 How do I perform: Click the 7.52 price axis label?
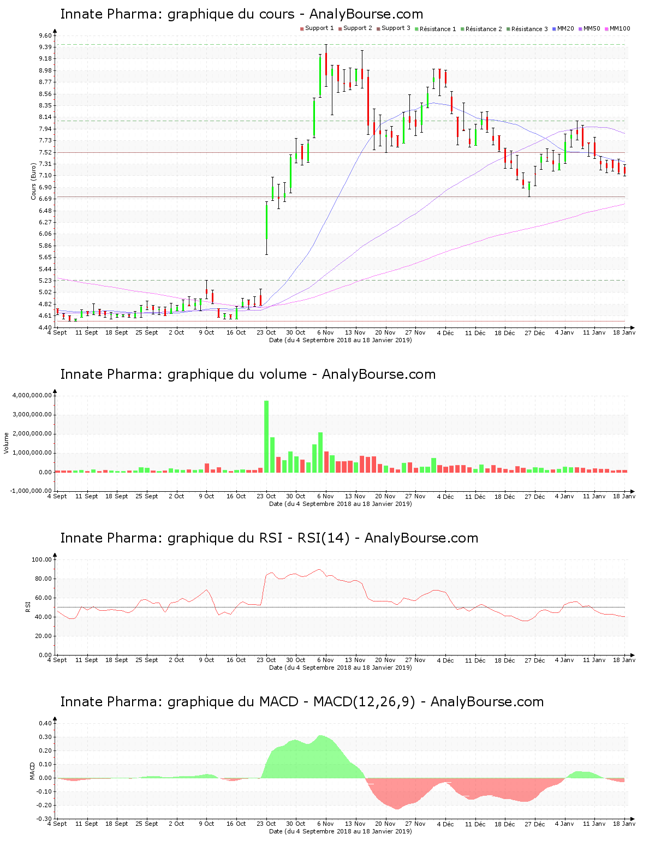pos(45,152)
